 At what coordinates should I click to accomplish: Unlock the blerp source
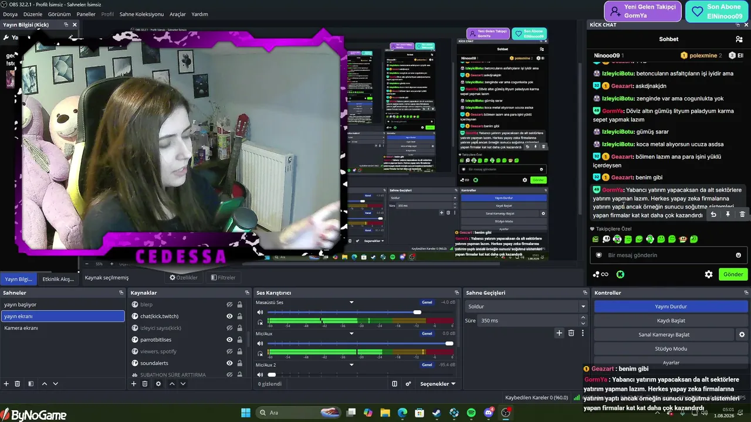[x=239, y=305]
